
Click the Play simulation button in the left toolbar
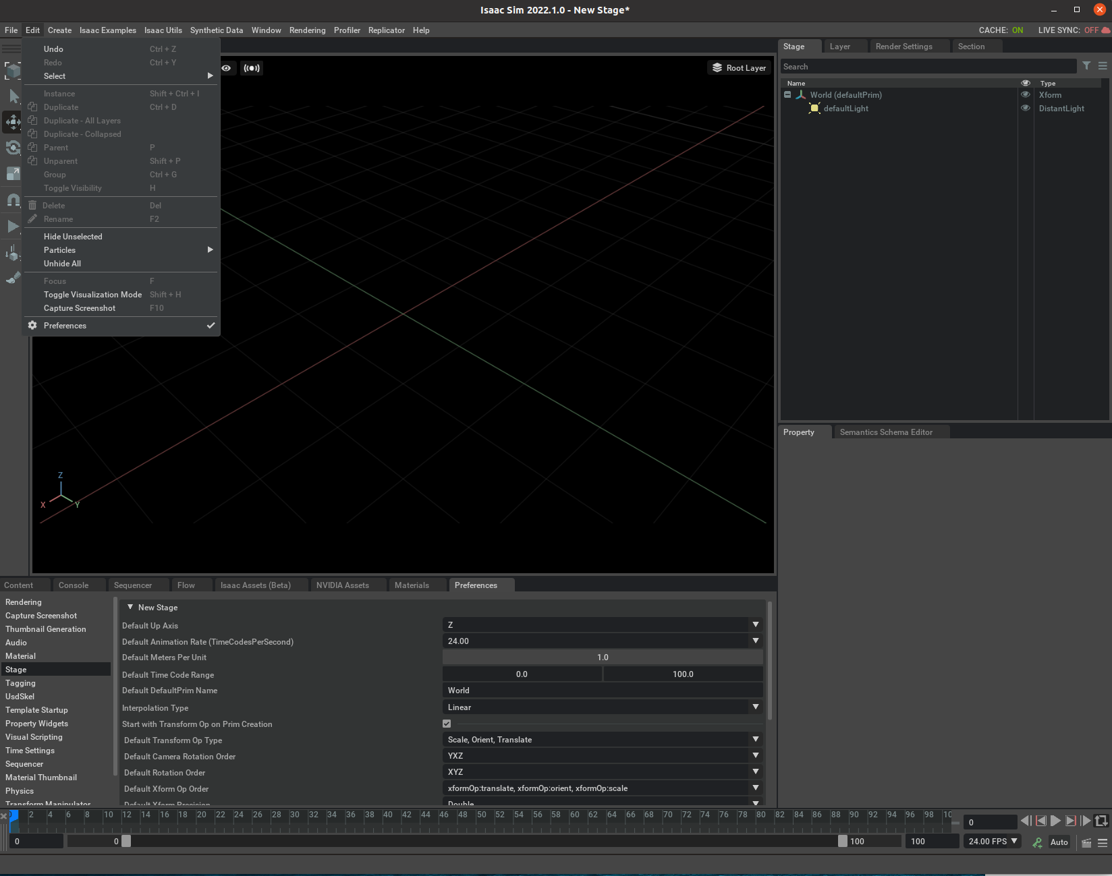click(12, 226)
